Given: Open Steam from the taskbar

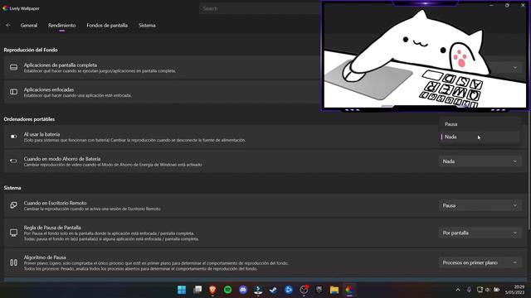Looking at the screenshot, I should click(273, 290).
